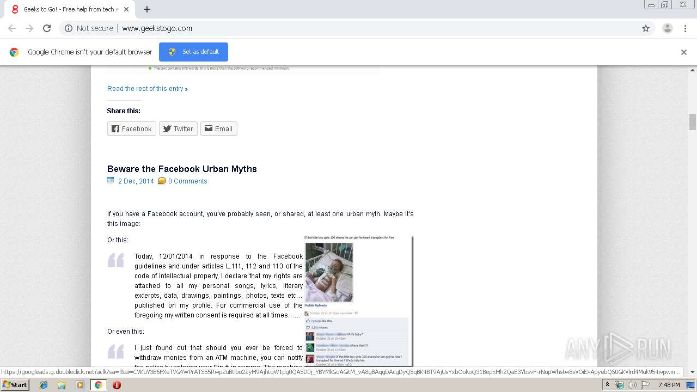The width and height of the screenshot is (697, 392).
Task: Share post via Email
Action: pyautogui.click(x=219, y=128)
